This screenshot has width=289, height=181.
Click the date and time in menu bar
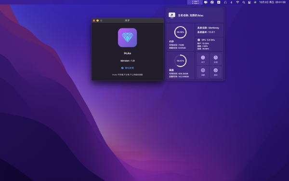click(273, 2)
